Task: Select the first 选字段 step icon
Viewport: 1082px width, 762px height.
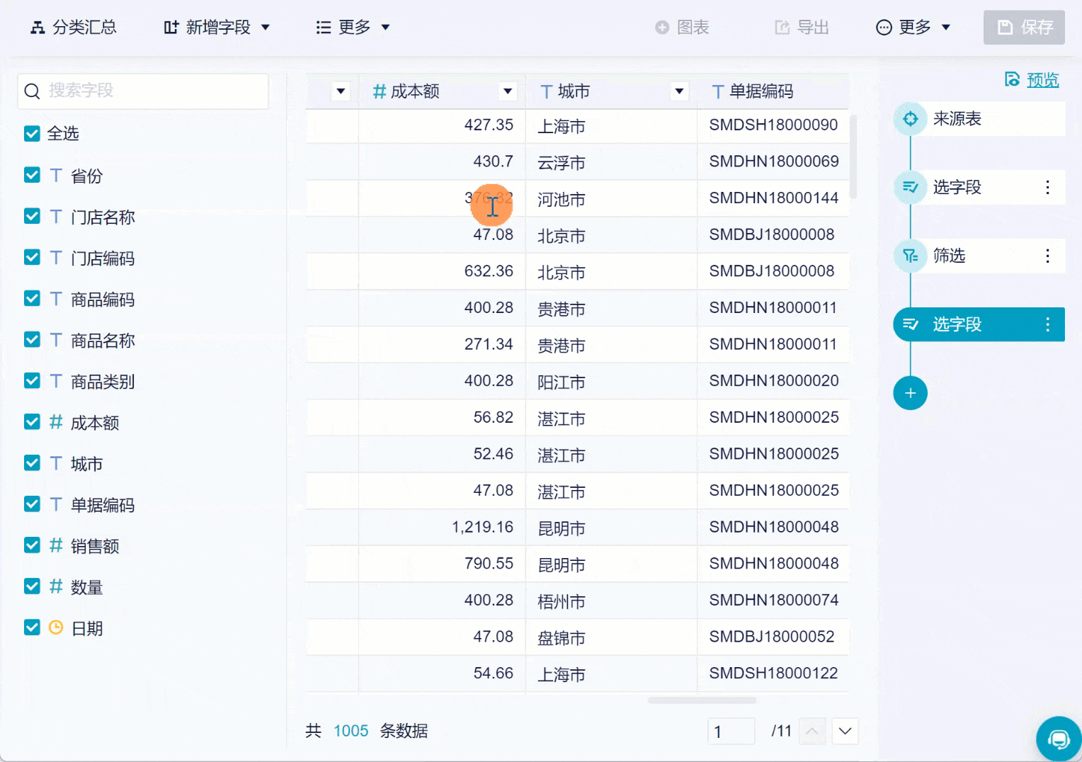Action: point(910,187)
